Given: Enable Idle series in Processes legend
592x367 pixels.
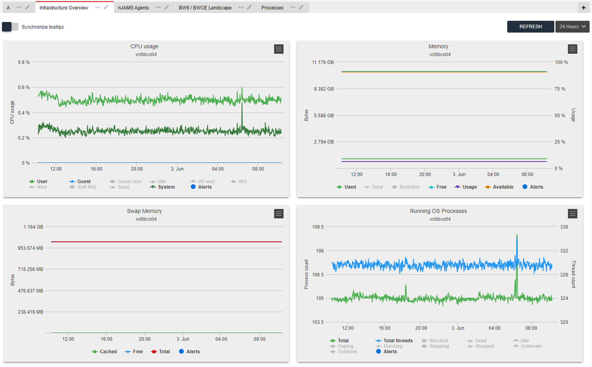Looking at the screenshot, I should pyautogui.click(x=521, y=341).
